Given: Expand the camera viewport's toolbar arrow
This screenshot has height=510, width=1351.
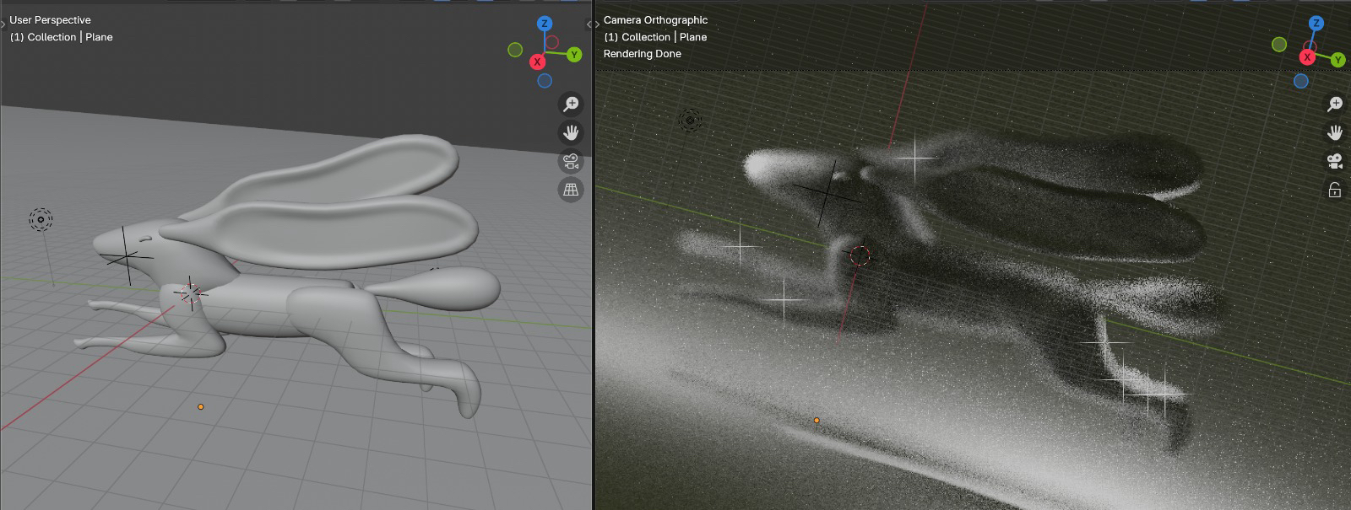Looking at the screenshot, I should 598,24.
